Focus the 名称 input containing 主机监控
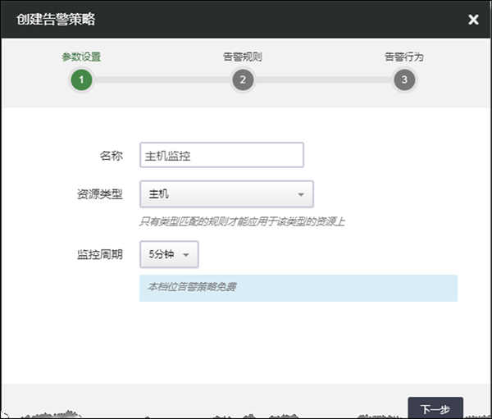This screenshot has height=419, width=492. [x=221, y=155]
